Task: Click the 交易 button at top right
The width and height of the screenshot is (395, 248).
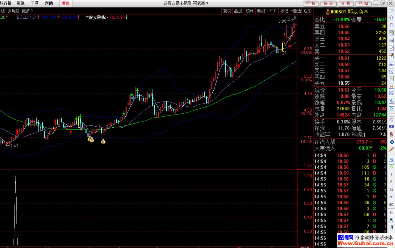Action: coord(346,3)
